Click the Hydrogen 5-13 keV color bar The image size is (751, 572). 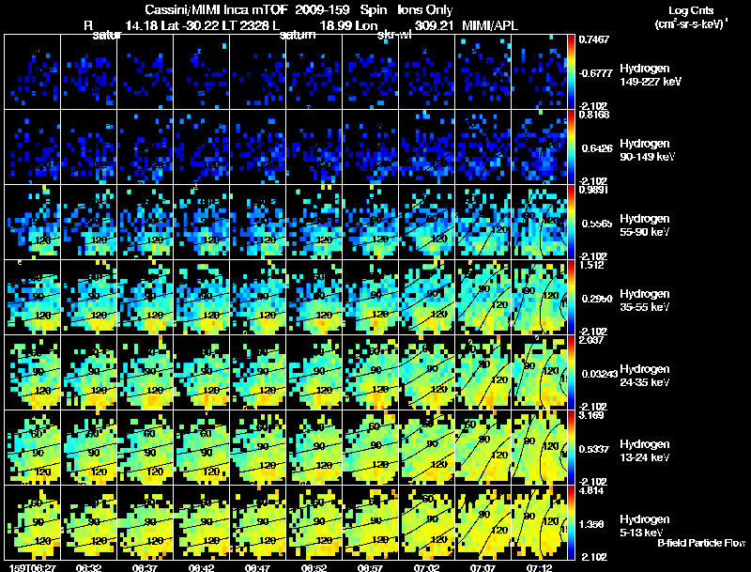(x=571, y=522)
